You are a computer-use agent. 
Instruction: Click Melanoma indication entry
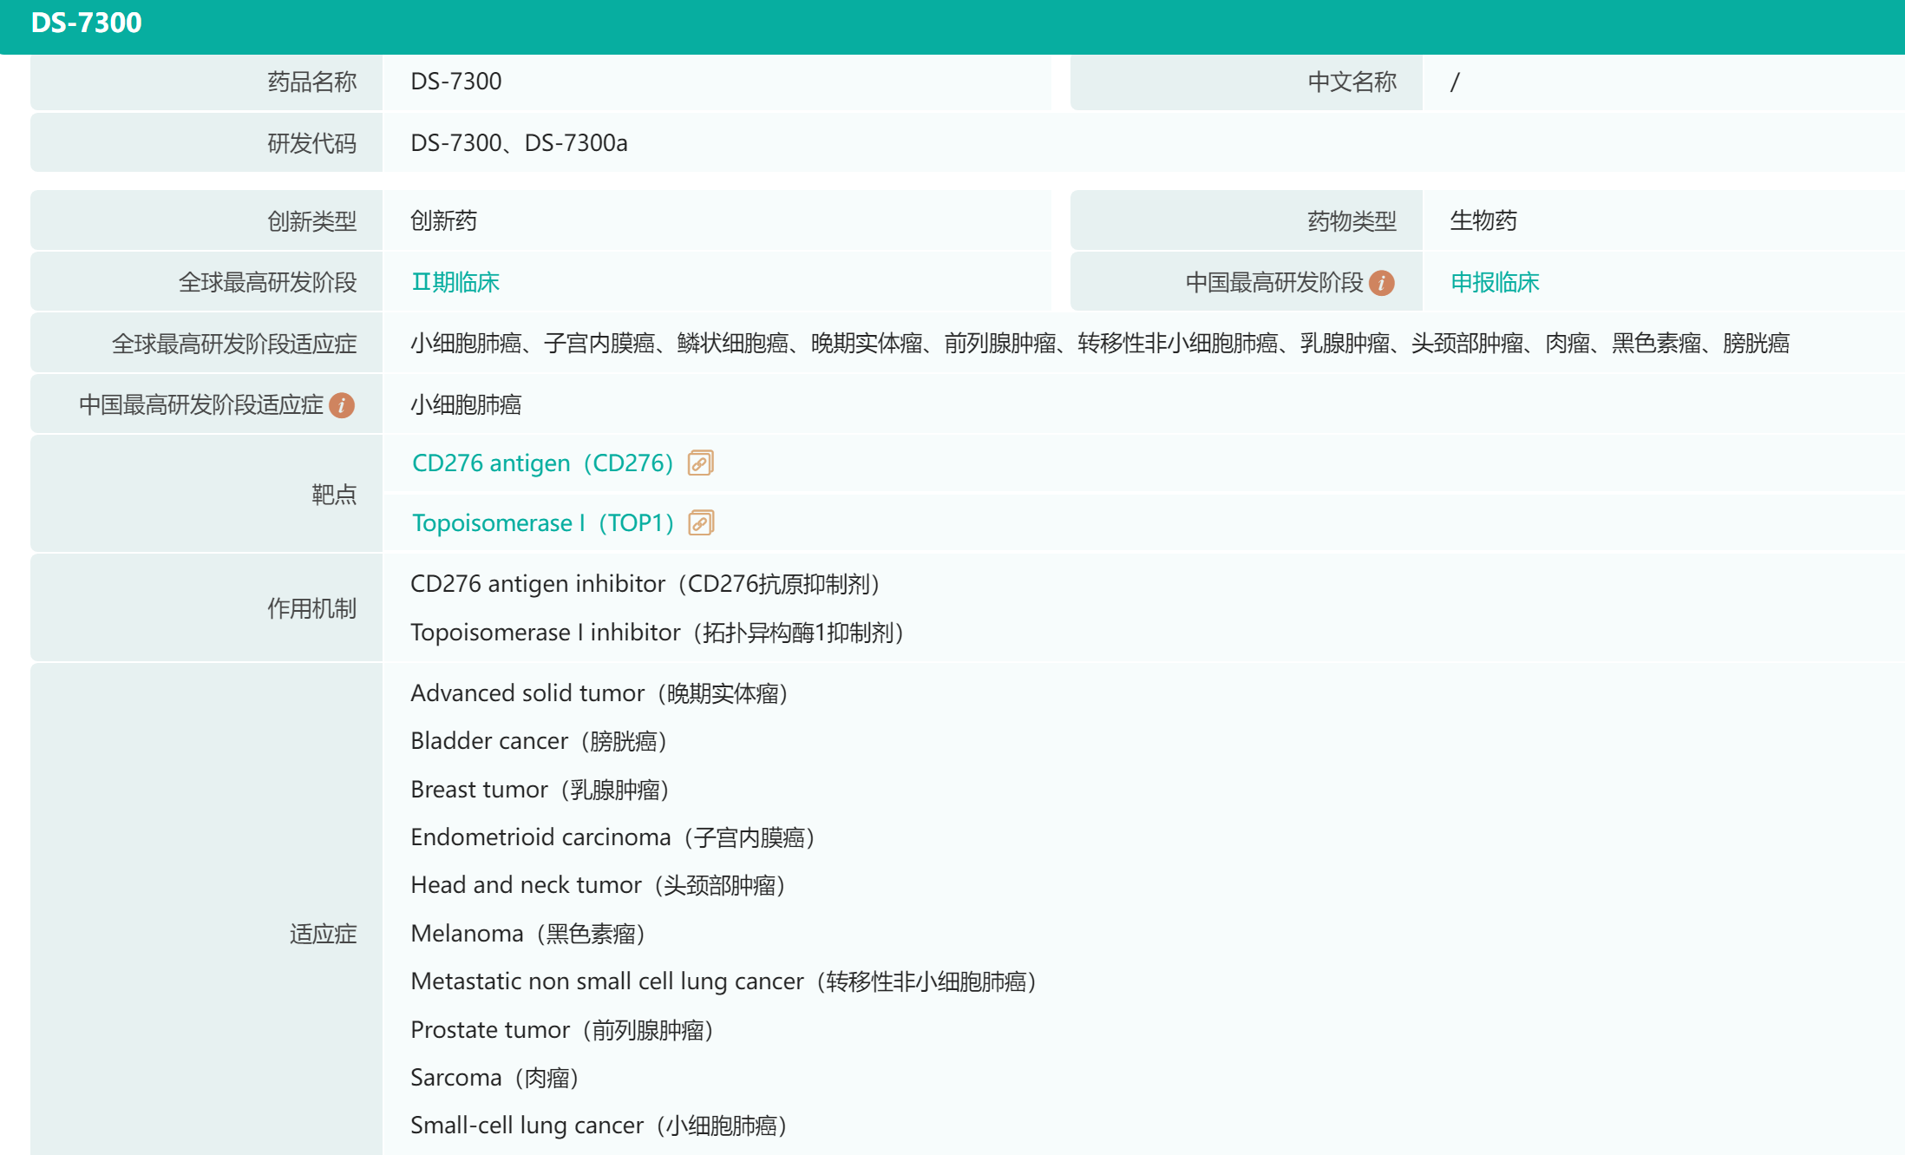(527, 934)
